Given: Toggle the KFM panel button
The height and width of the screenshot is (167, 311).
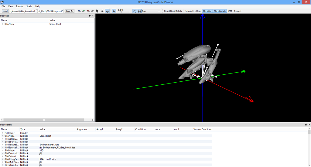Looking at the screenshot, I should coord(230,11).
